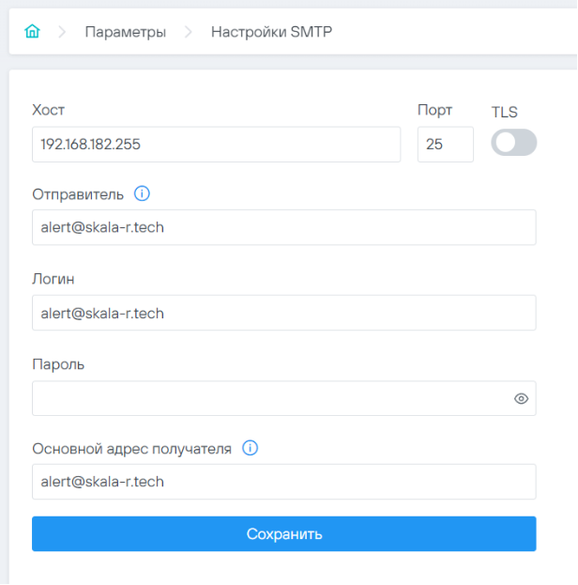
Task: Show password with the eye icon
Action: [x=521, y=398]
